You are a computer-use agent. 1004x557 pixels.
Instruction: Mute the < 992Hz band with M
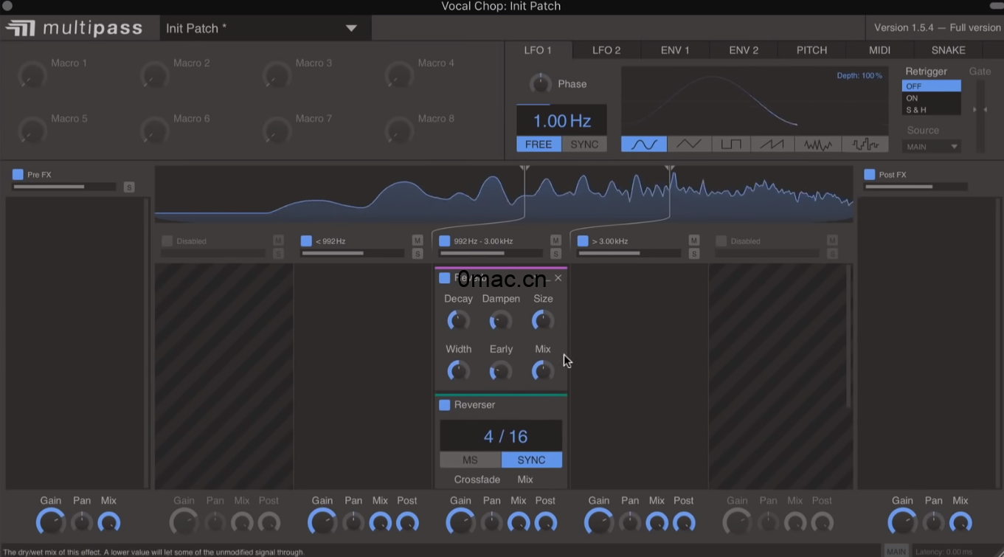[x=418, y=241]
